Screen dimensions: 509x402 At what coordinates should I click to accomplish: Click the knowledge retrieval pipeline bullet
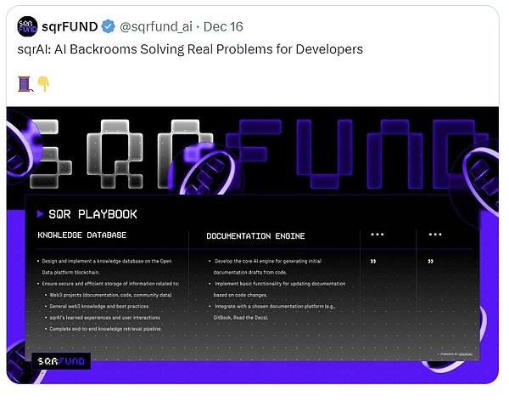[106, 327]
